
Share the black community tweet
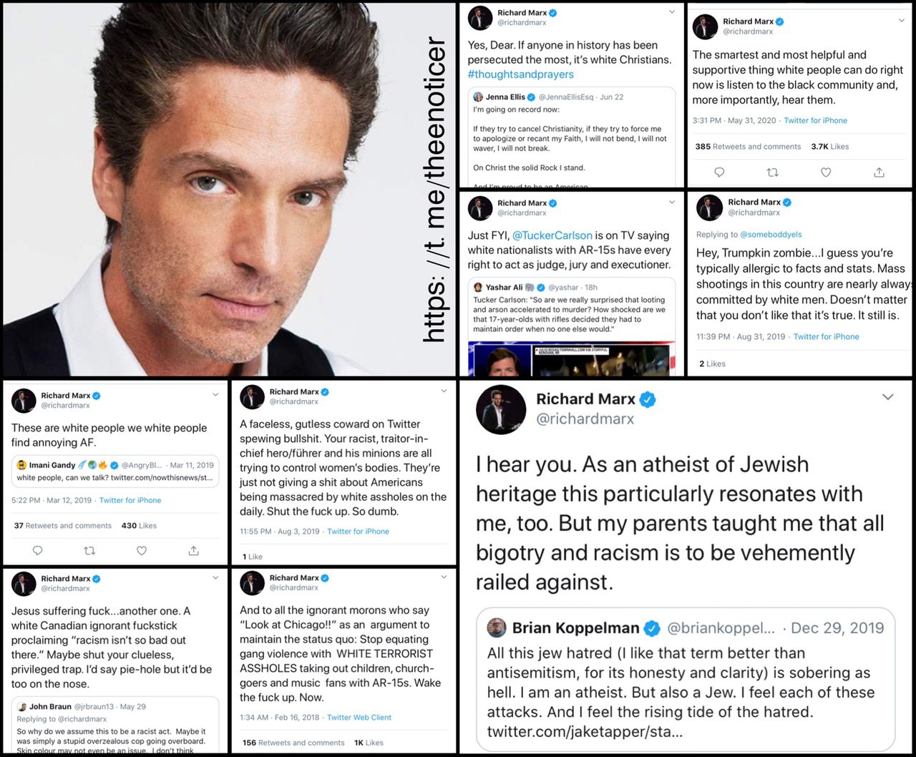880,172
